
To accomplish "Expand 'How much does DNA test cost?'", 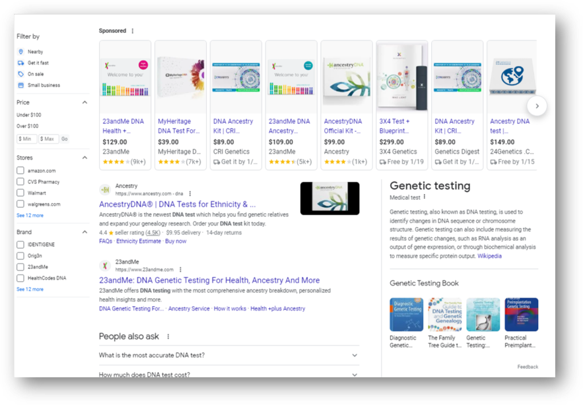I will click(229, 373).
